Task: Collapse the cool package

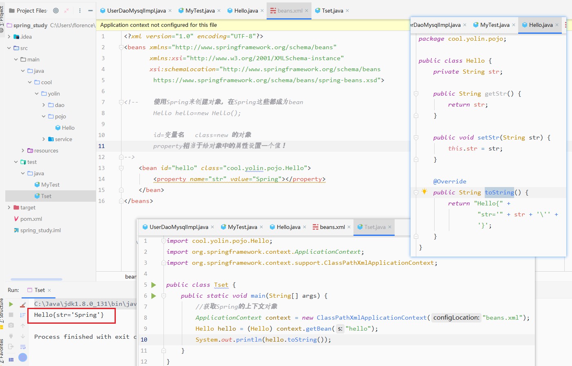Action: coord(30,82)
